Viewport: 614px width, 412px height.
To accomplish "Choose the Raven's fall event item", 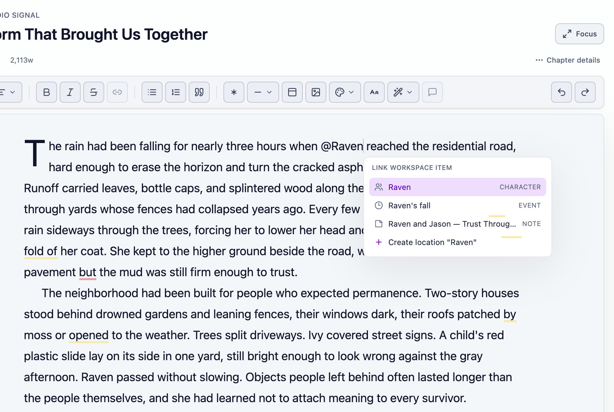I will (x=458, y=205).
